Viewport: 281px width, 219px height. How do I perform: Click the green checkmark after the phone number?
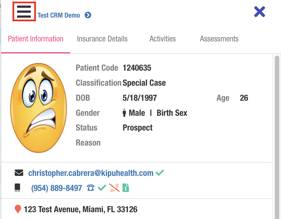102,188
